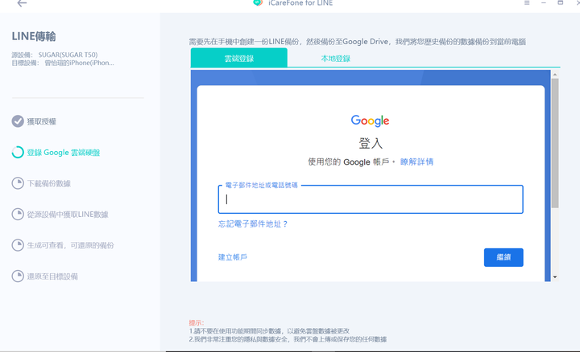Click the 登入 heading on Google page

[x=371, y=143]
